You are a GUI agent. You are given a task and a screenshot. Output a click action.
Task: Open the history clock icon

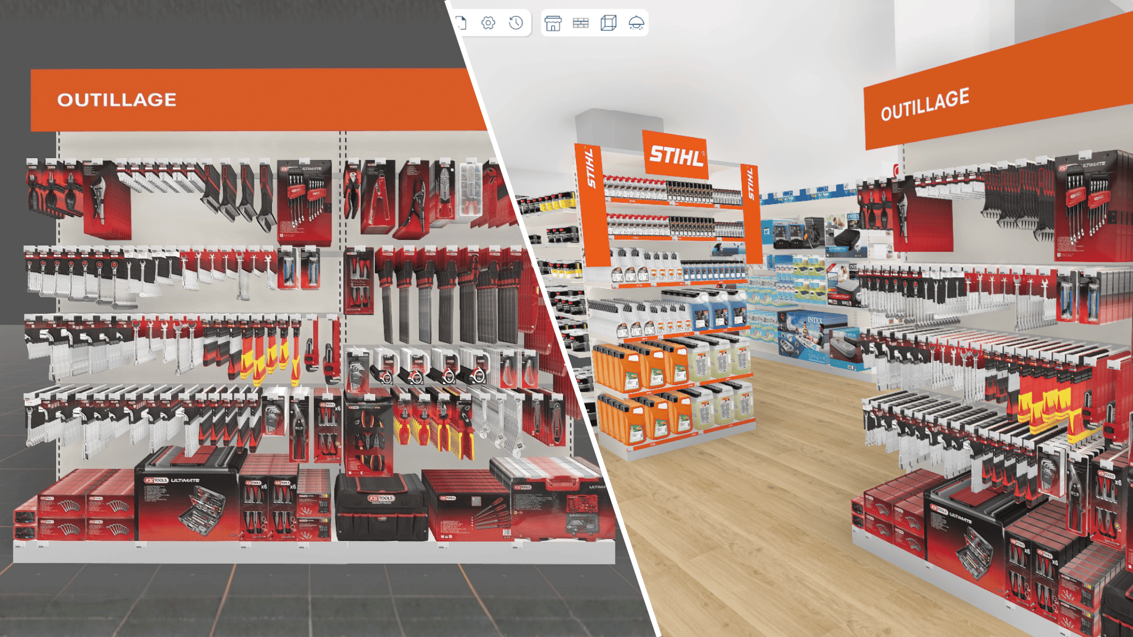click(516, 23)
